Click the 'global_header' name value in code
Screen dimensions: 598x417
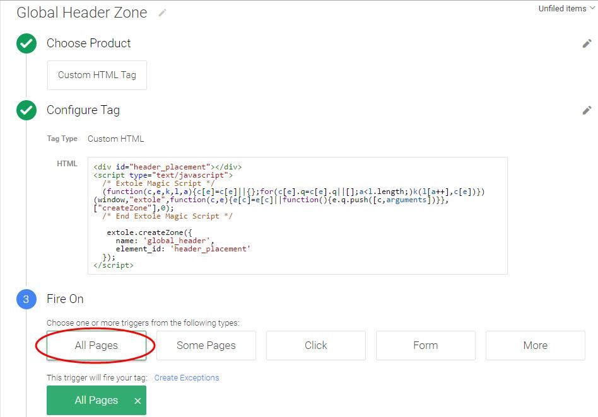tap(177, 241)
